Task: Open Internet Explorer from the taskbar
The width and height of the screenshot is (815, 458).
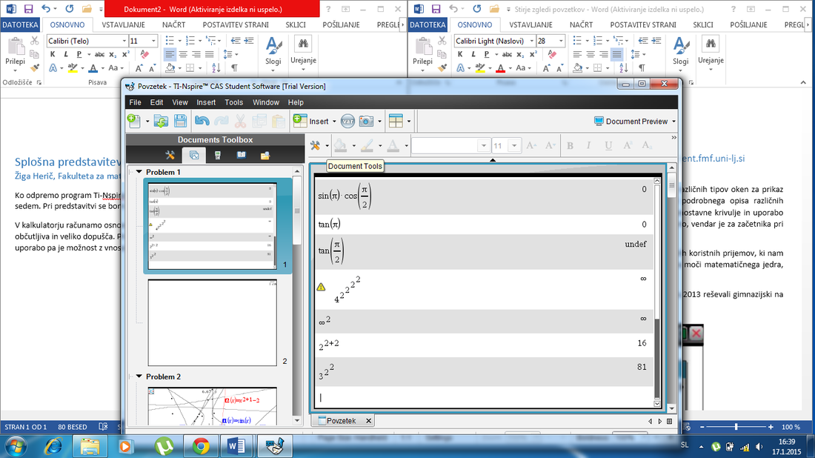Action: point(53,446)
